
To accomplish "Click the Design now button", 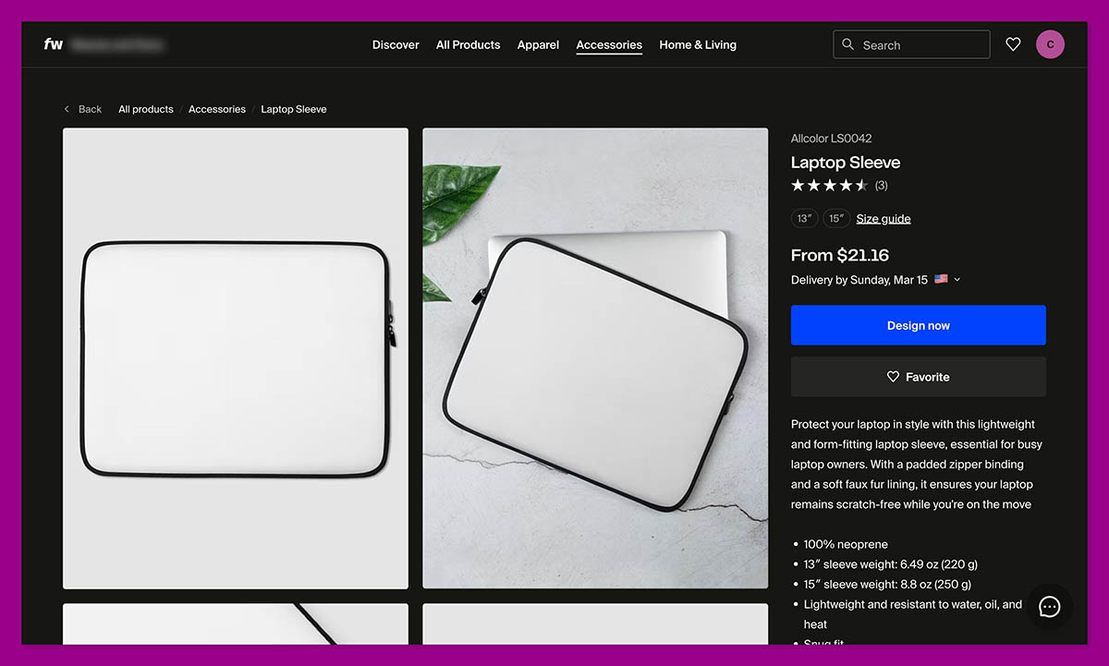I will coord(918,325).
